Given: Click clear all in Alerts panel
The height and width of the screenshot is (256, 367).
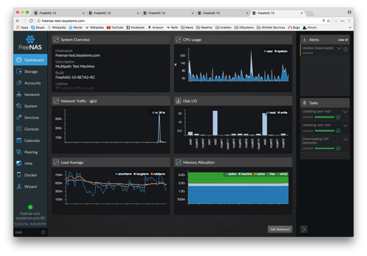Looking at the screenshot, I should pyautogui.click(x=343, y=40).
